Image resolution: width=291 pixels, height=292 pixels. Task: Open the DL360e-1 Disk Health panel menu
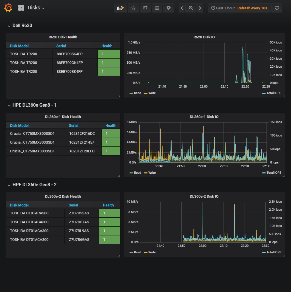tap(63, 117)
